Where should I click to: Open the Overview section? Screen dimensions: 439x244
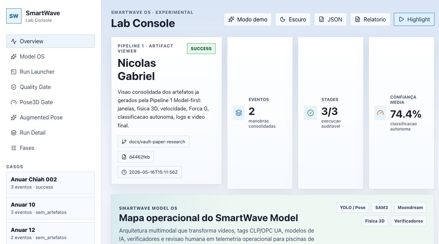tap(50, 41)
